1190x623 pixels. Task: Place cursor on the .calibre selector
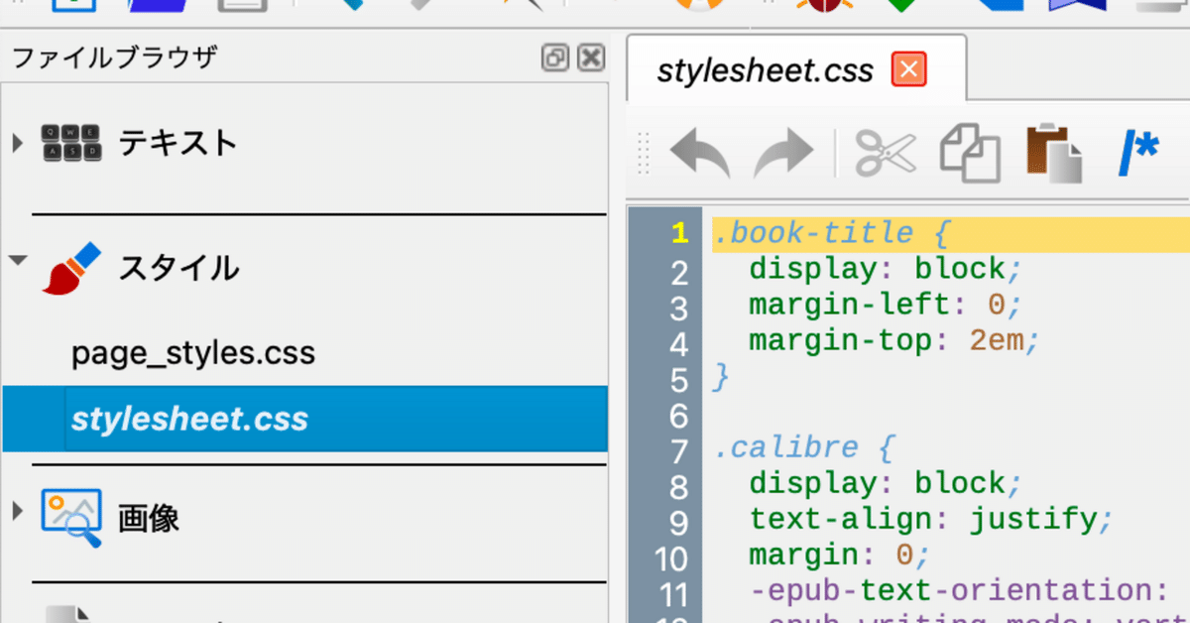click(785, 448)
